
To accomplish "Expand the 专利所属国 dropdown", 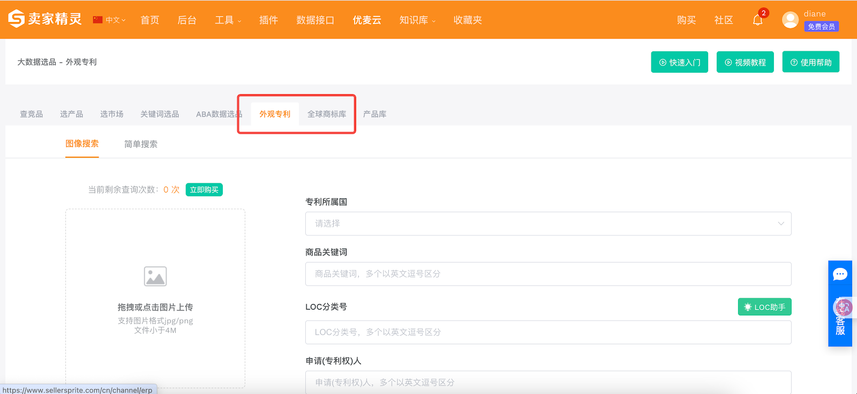I will coord(548,223).
